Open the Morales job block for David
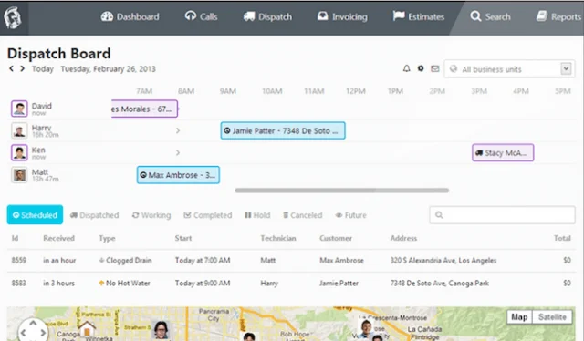This screenshot has width=584, height=341. (x=144, y=108)
